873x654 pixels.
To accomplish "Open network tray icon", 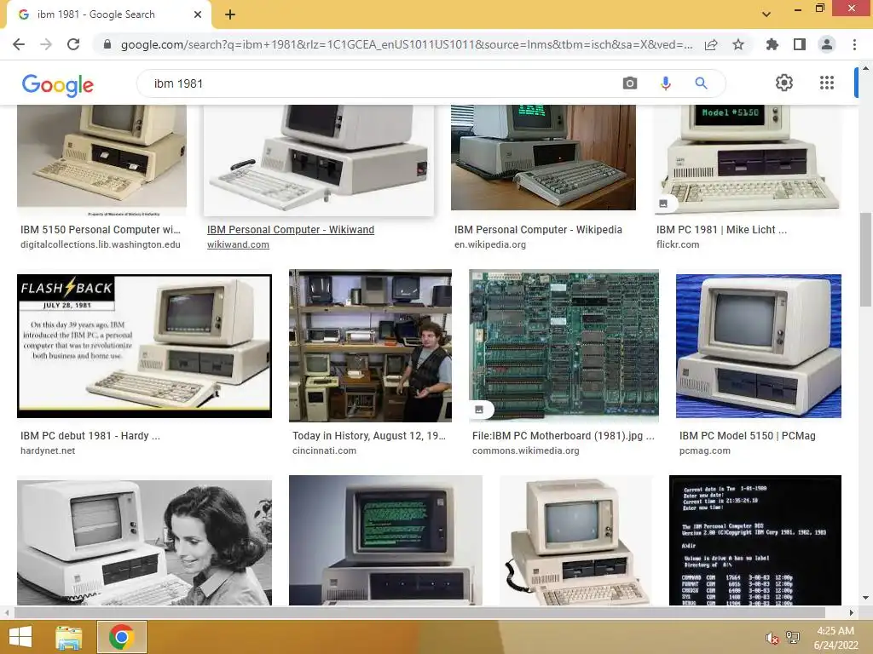I will [x=792, y=638].
